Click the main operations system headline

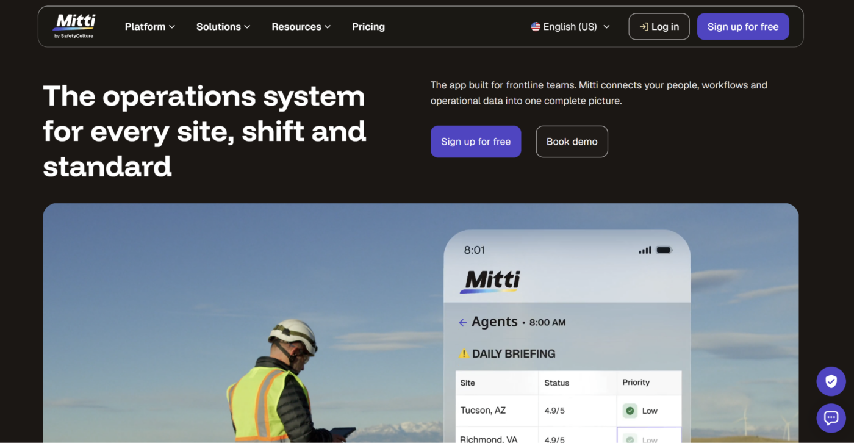[204, 131]
